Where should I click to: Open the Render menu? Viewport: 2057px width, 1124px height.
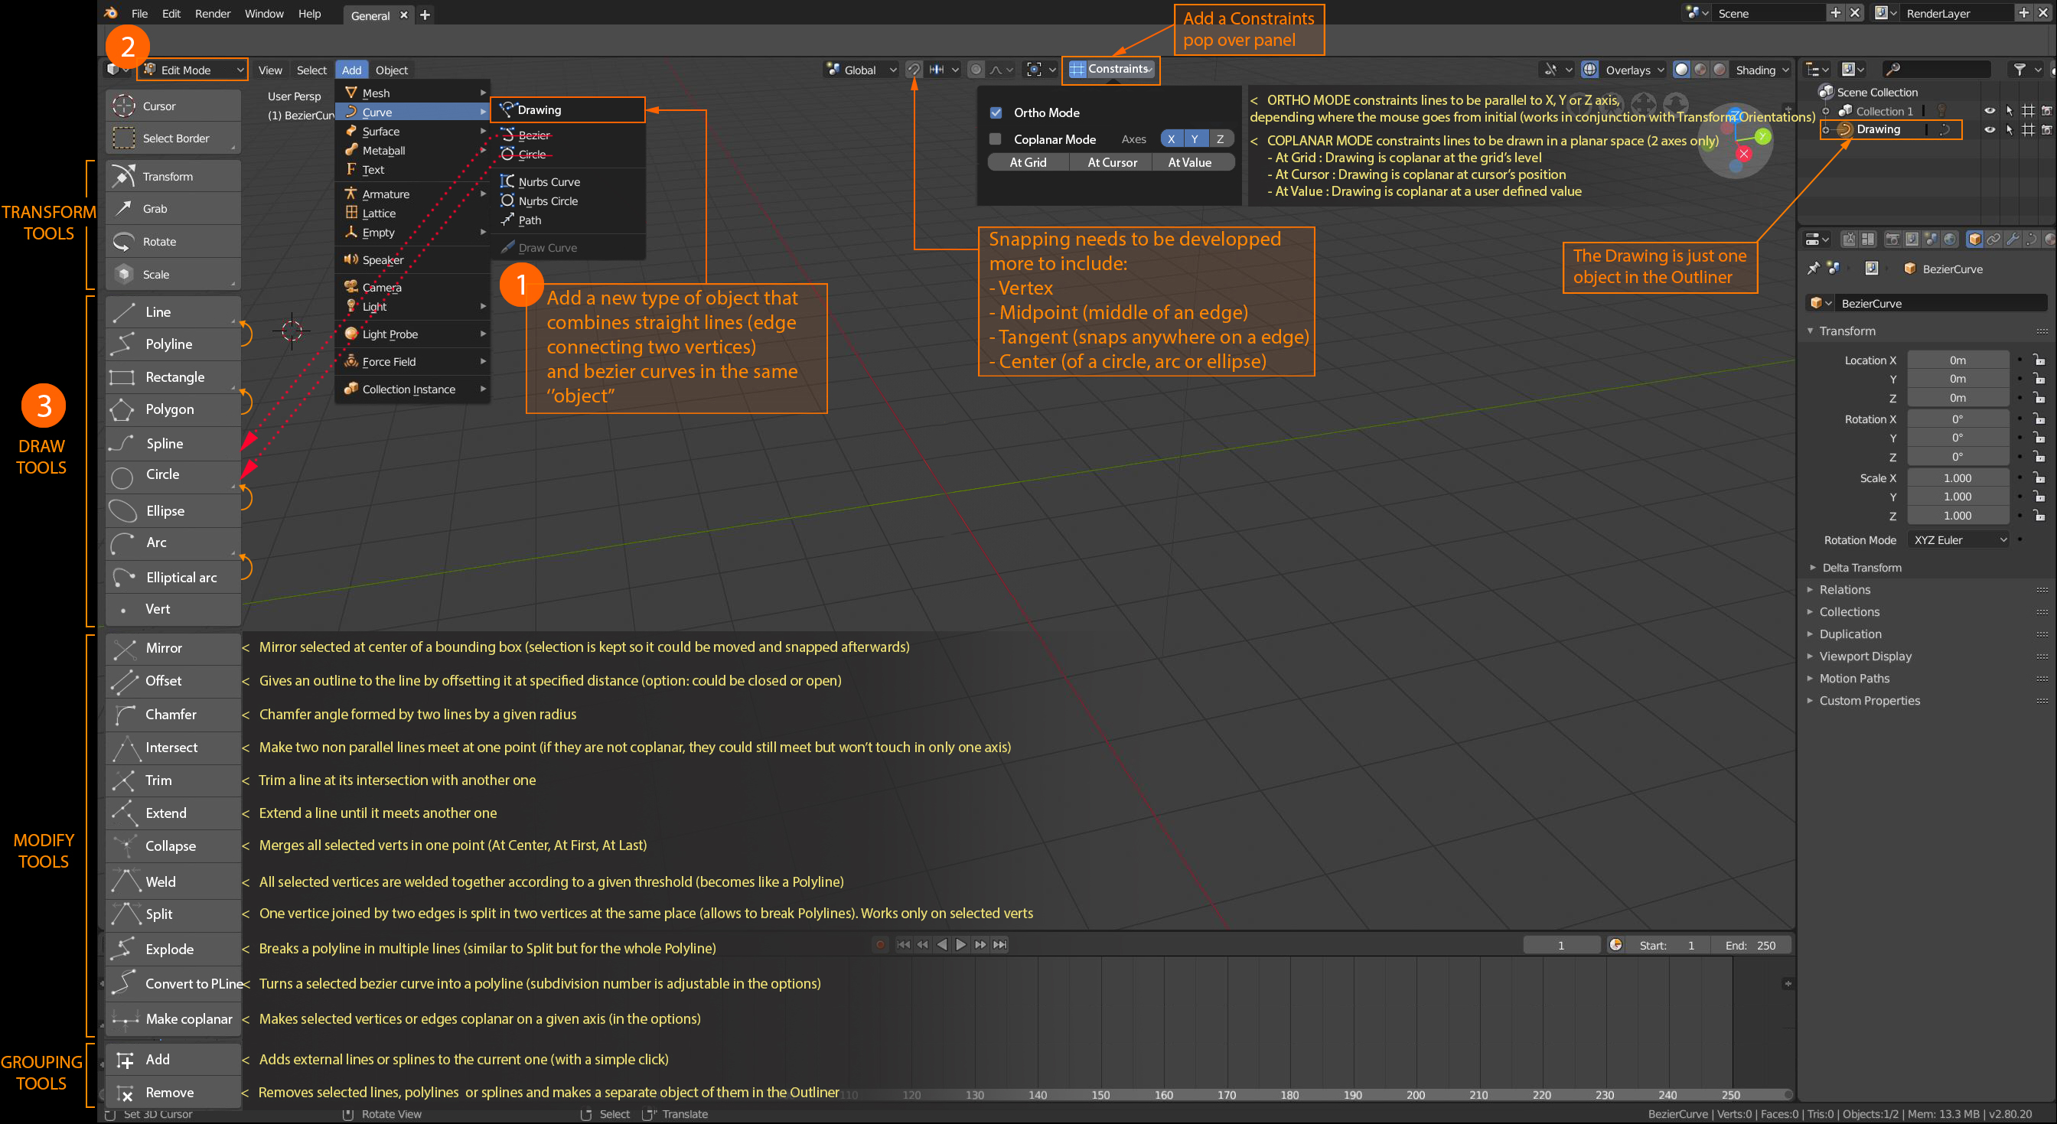pos(213,14)
